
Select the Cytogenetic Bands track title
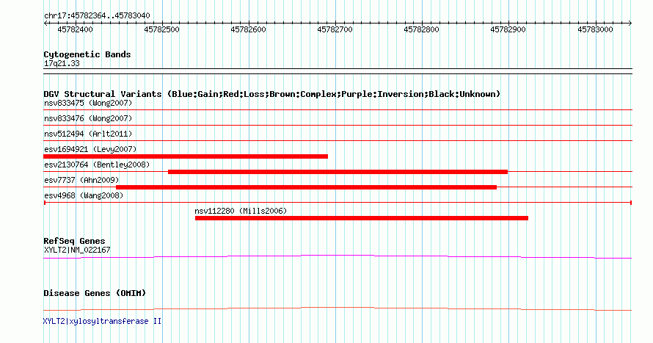87,54
